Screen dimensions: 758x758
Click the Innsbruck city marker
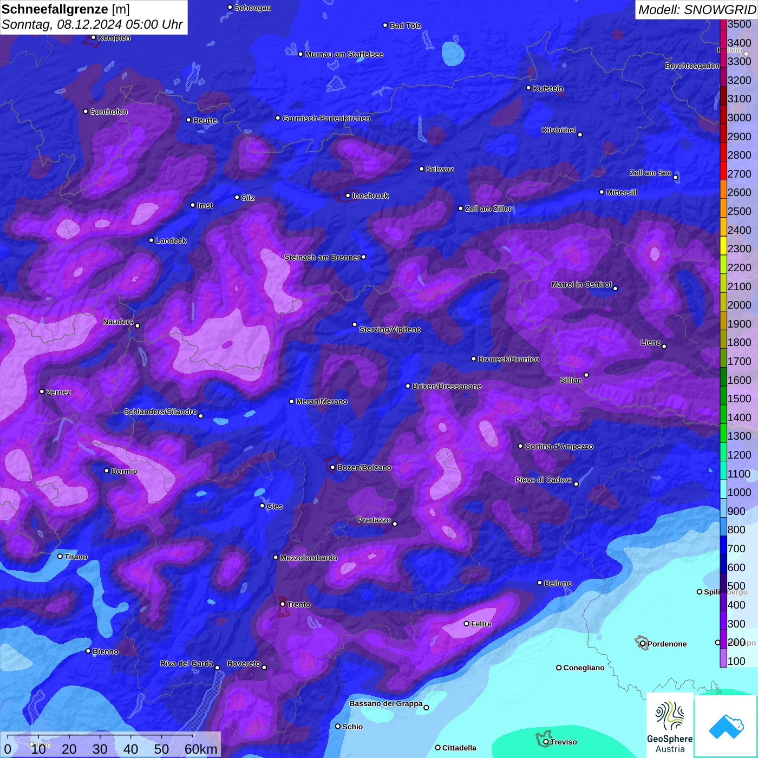(x=348, y=195)
